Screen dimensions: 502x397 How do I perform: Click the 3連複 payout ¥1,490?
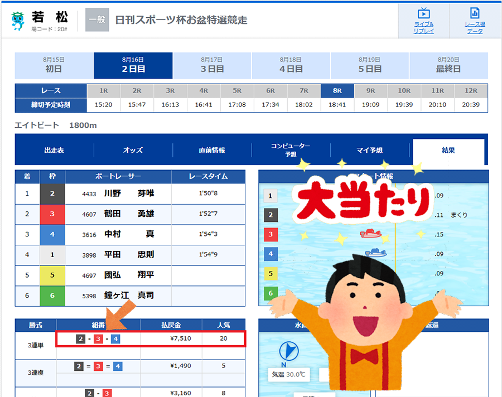pyautogui.click(x=181, y=366)
